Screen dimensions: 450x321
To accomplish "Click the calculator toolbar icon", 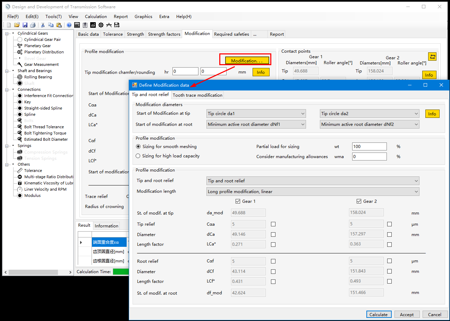I will click(x=77, y=25).
